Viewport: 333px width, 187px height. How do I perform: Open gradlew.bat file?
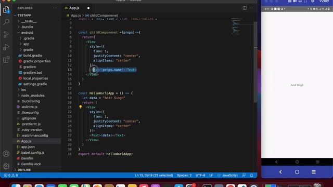[x=32, y=73]
